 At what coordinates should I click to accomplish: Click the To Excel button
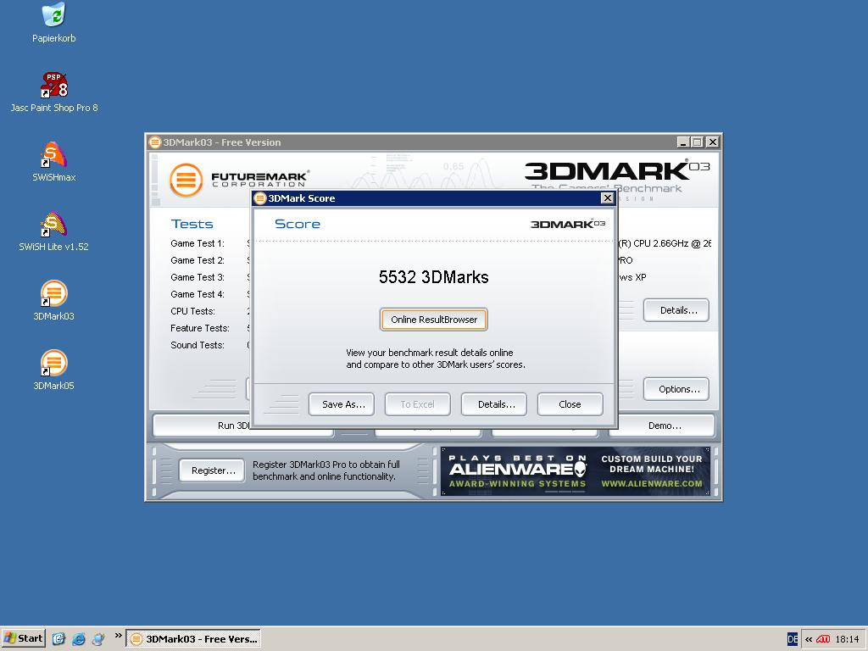click(418, 404)
